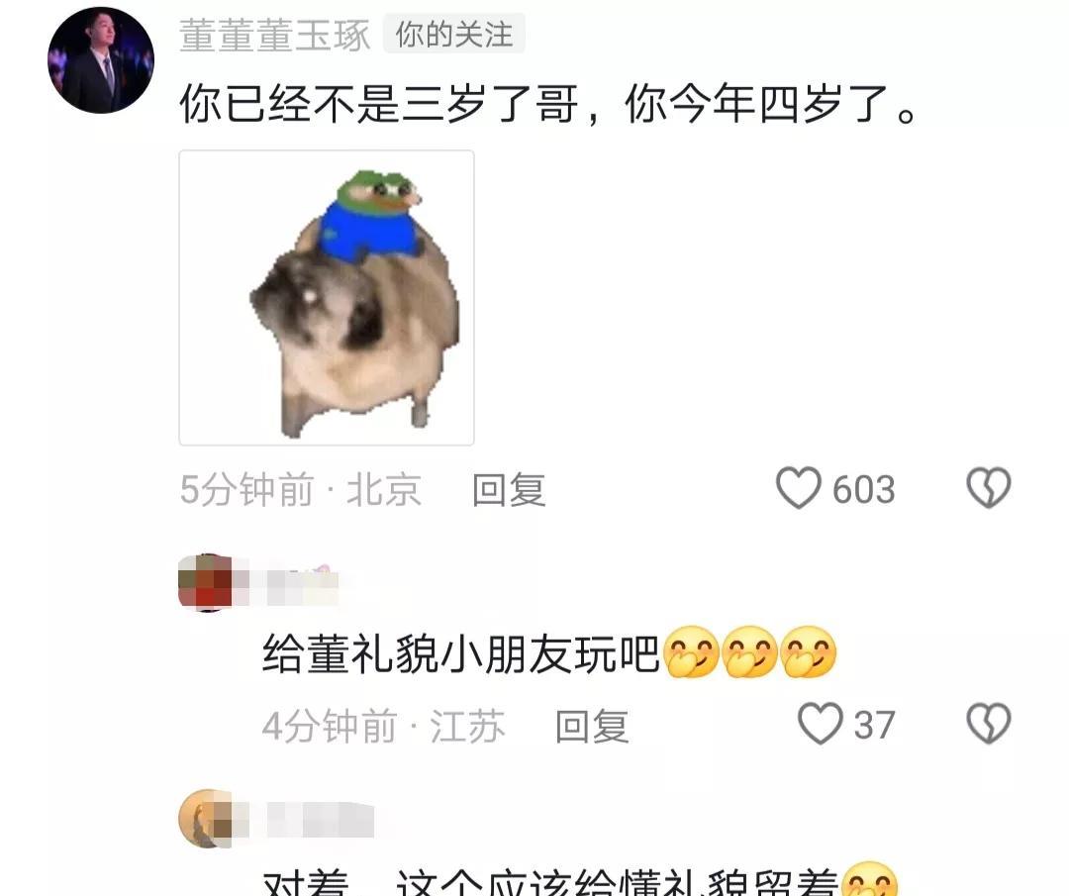
Task: Tap the 5分钟前 · 北京 timestamp
Action: [300, 490]
